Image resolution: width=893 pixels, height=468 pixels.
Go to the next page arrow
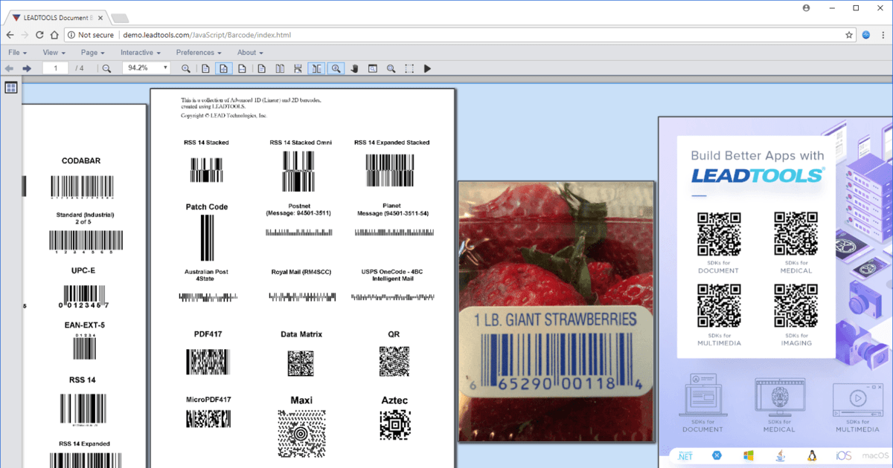pyautogui.click(x=27, y=68)
